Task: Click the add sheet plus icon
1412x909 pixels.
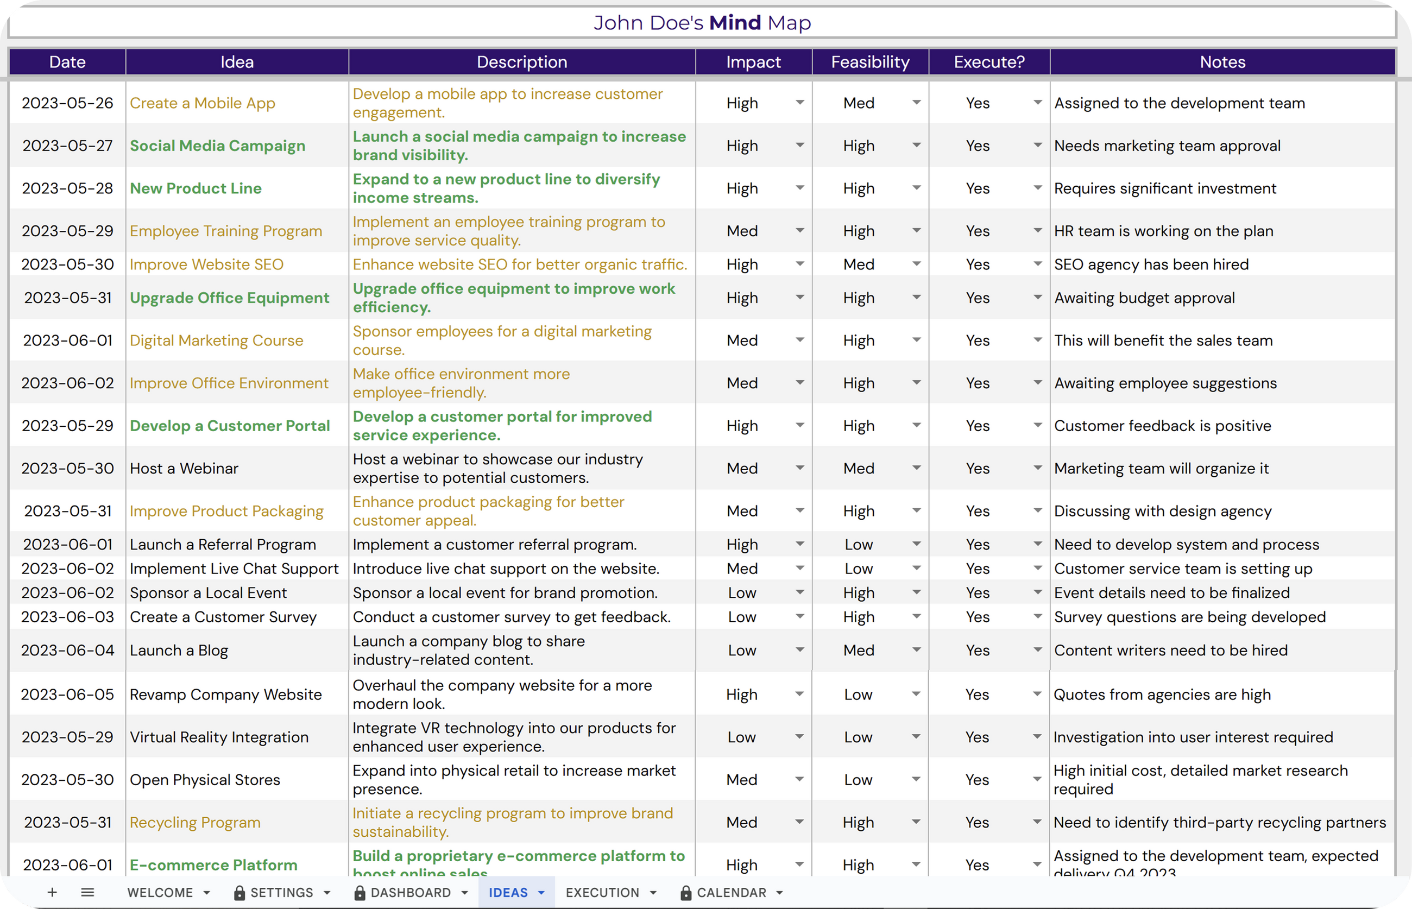Action: (52, 892)
